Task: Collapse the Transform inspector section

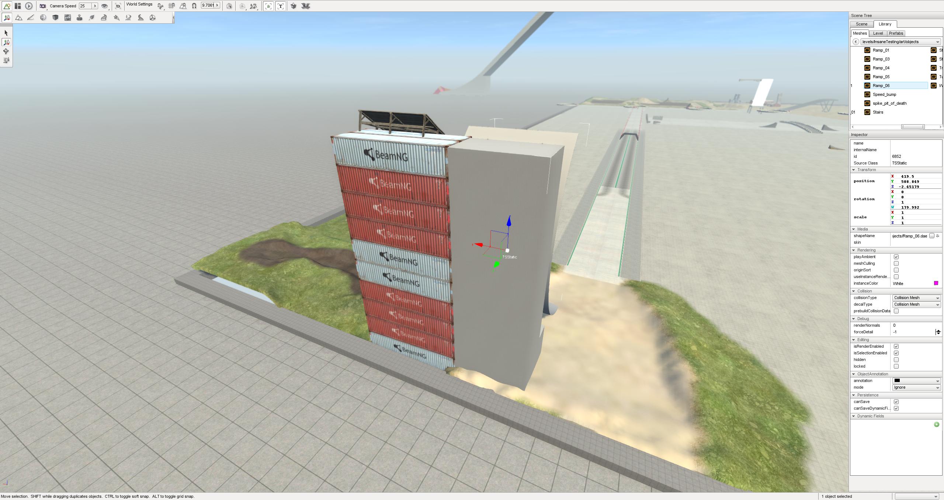Action: pyautogui.click(x=854, y=170)
